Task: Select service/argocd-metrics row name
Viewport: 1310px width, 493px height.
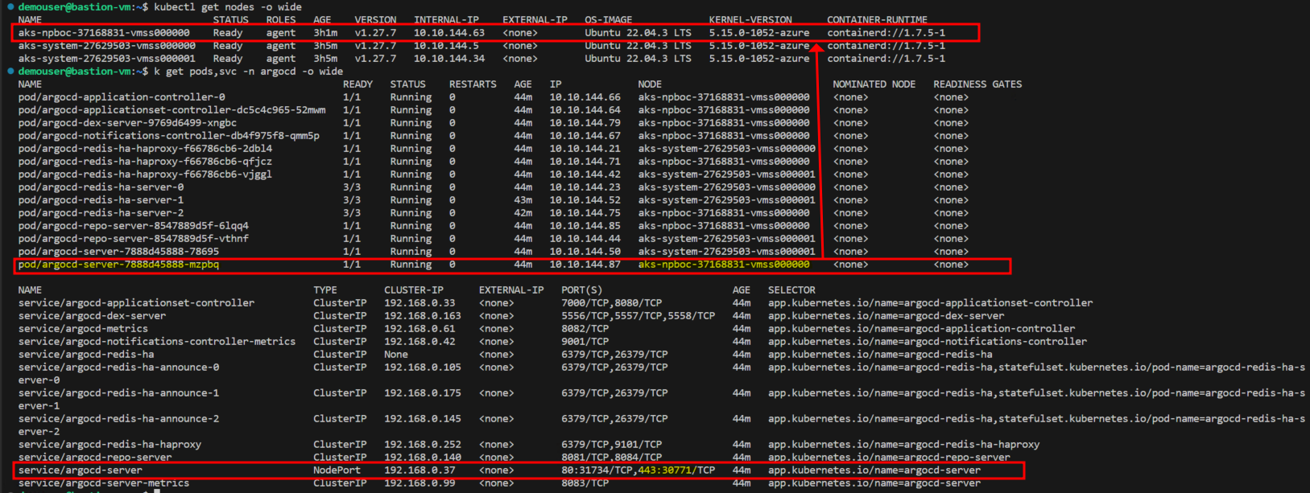Action: pyautogui.click(x=83, y=329)
